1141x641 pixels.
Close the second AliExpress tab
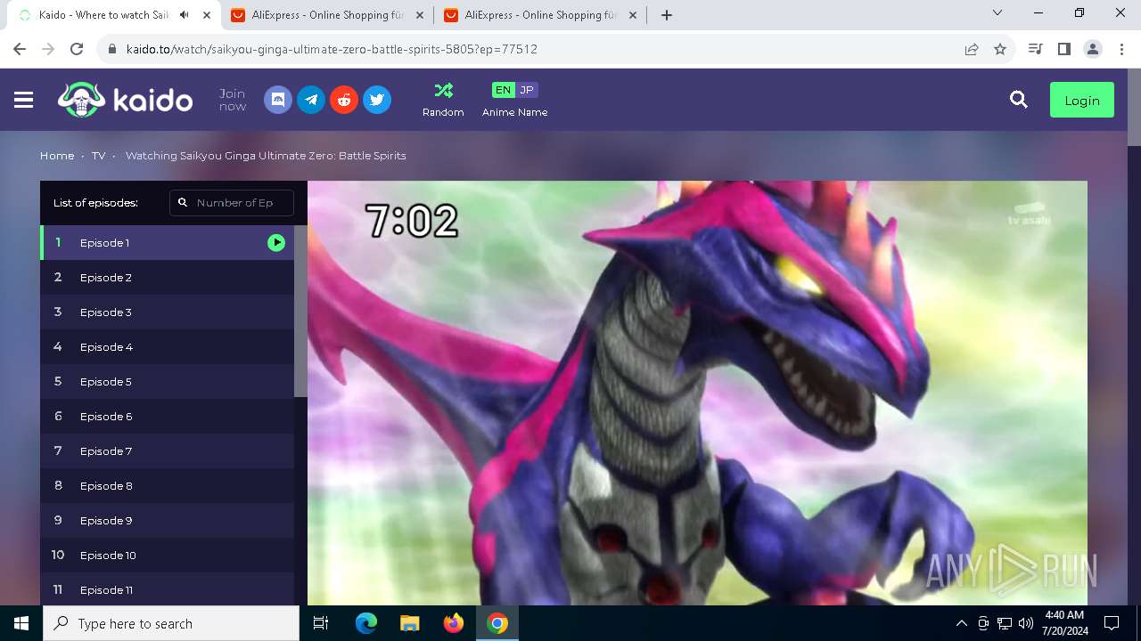click(632, 15)
